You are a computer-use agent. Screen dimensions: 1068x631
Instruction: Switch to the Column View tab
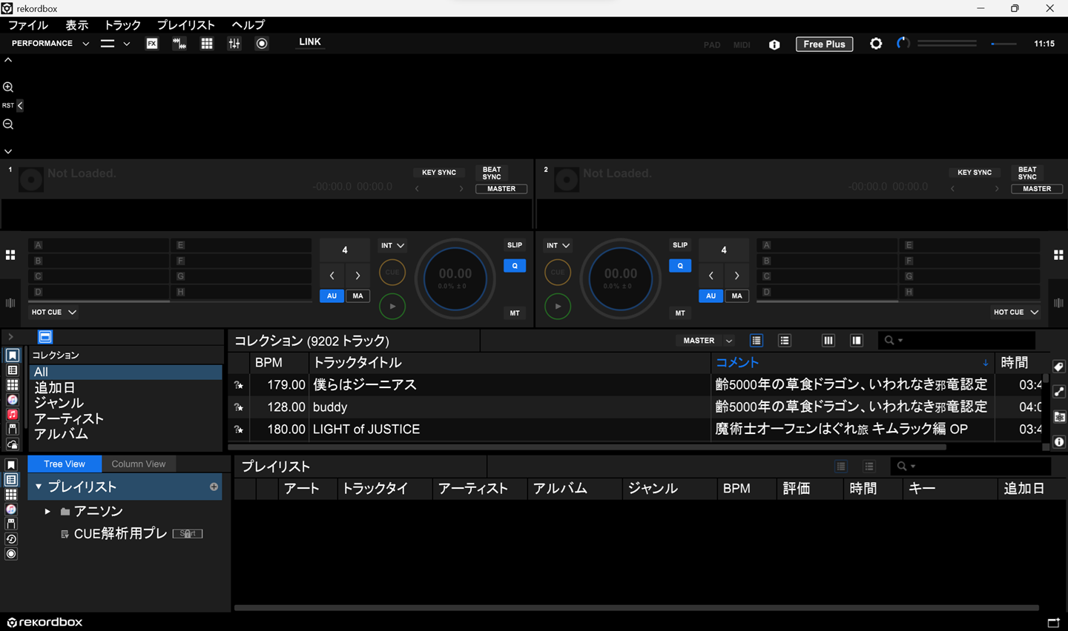click(139, 464)
